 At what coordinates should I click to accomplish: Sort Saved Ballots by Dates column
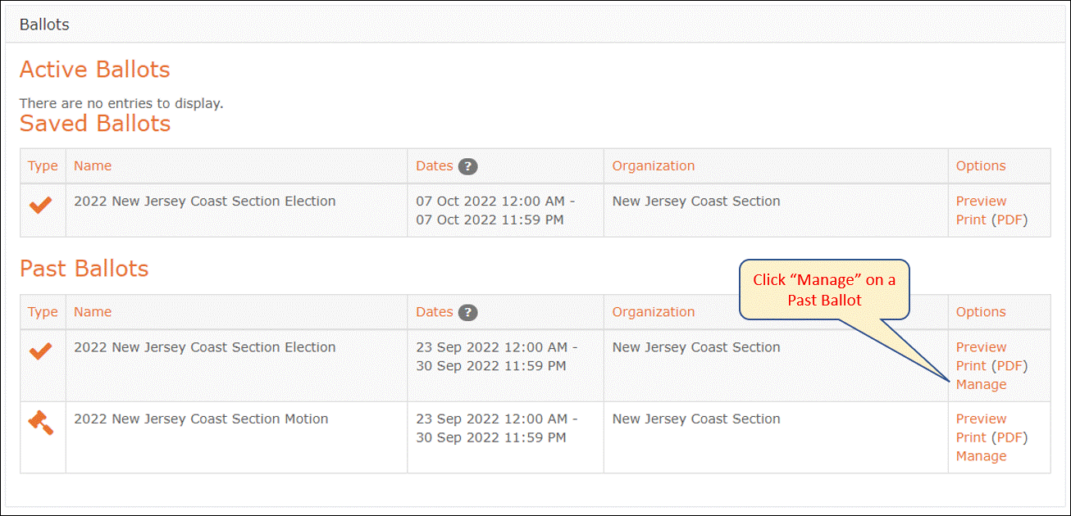tap(435, 165)
